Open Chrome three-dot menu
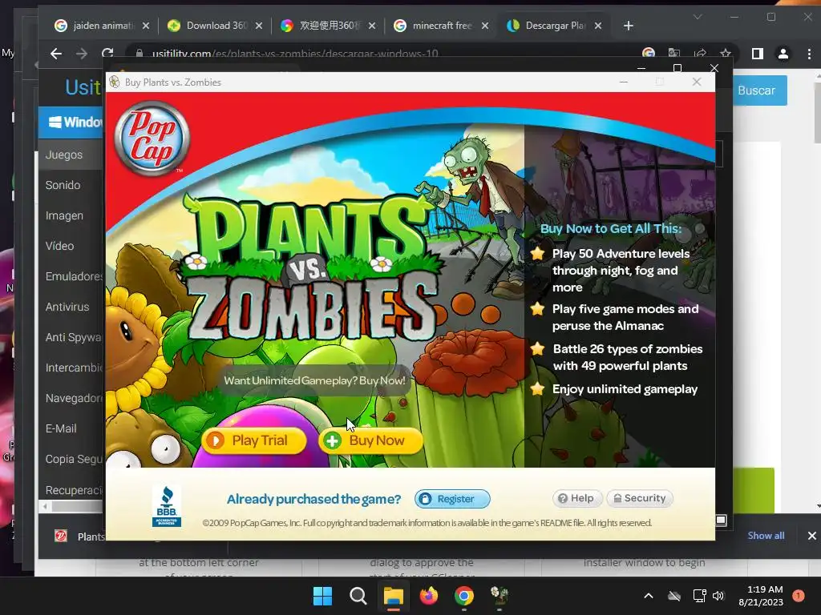Screen dimensions: 821x615 [809, 54]
